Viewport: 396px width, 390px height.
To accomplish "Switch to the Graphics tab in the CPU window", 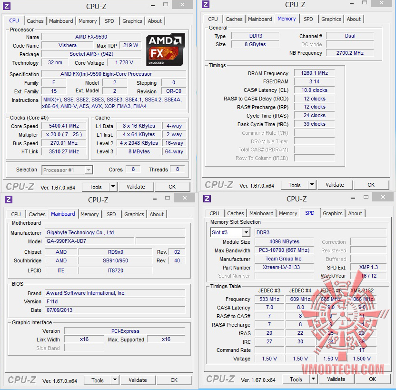I will [132, 21].
